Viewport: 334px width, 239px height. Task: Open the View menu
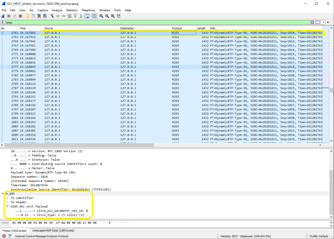[23, 10]
